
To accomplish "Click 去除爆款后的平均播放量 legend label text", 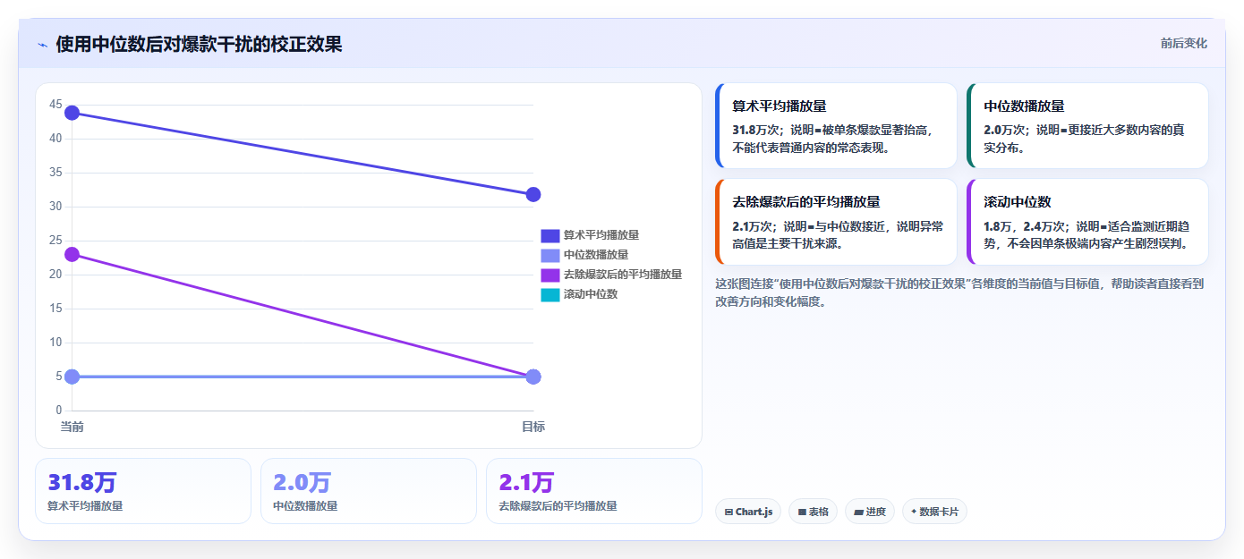I will [x=623, y=275].
